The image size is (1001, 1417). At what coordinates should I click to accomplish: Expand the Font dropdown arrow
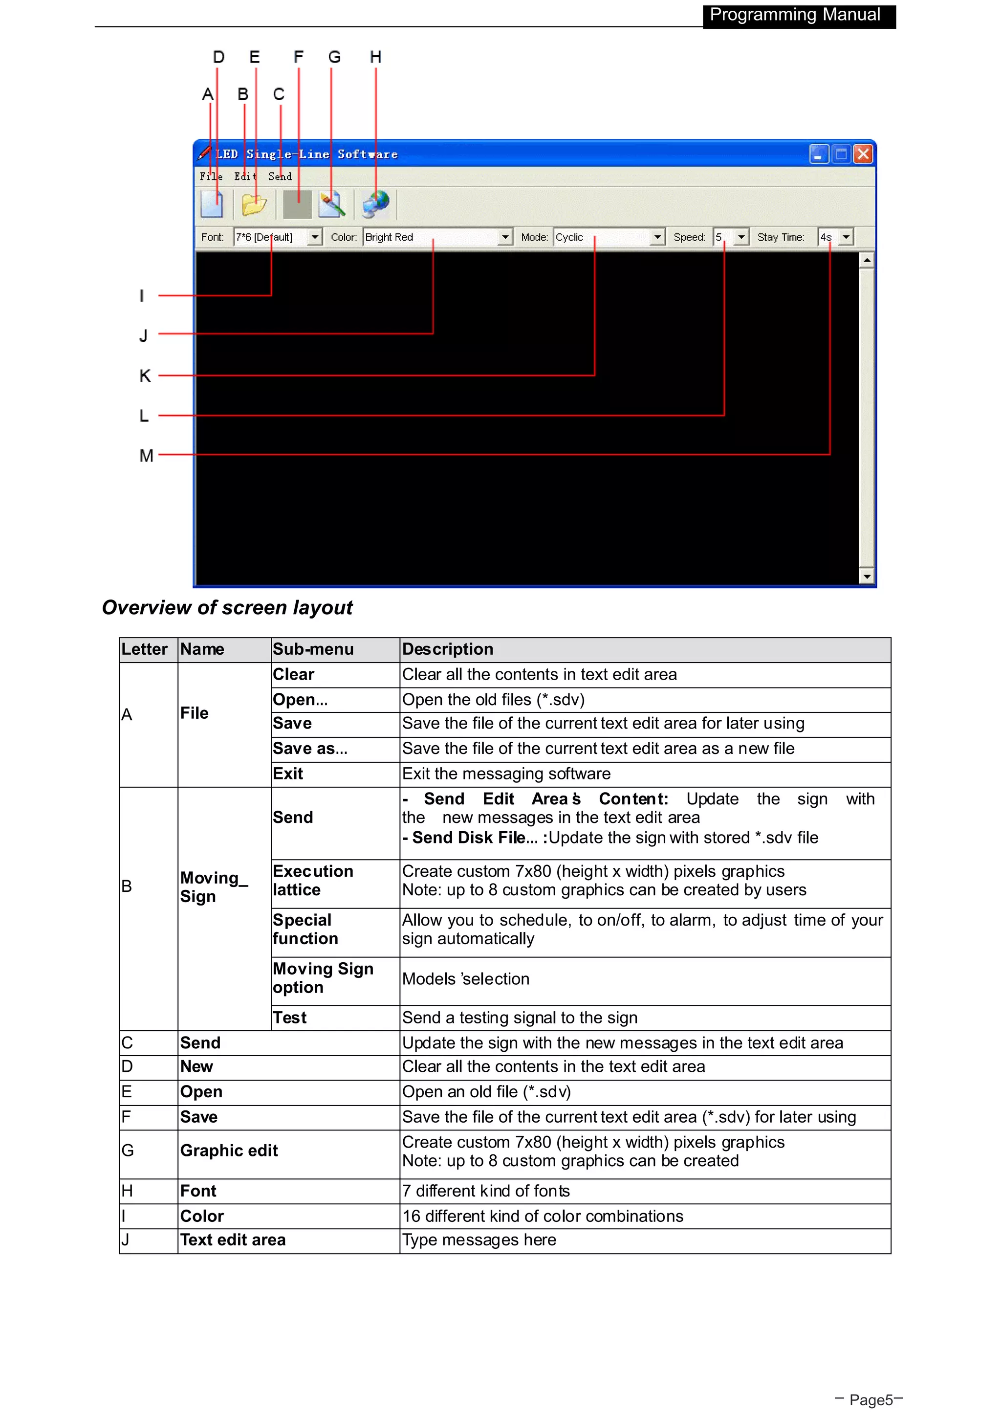(315, 237)
